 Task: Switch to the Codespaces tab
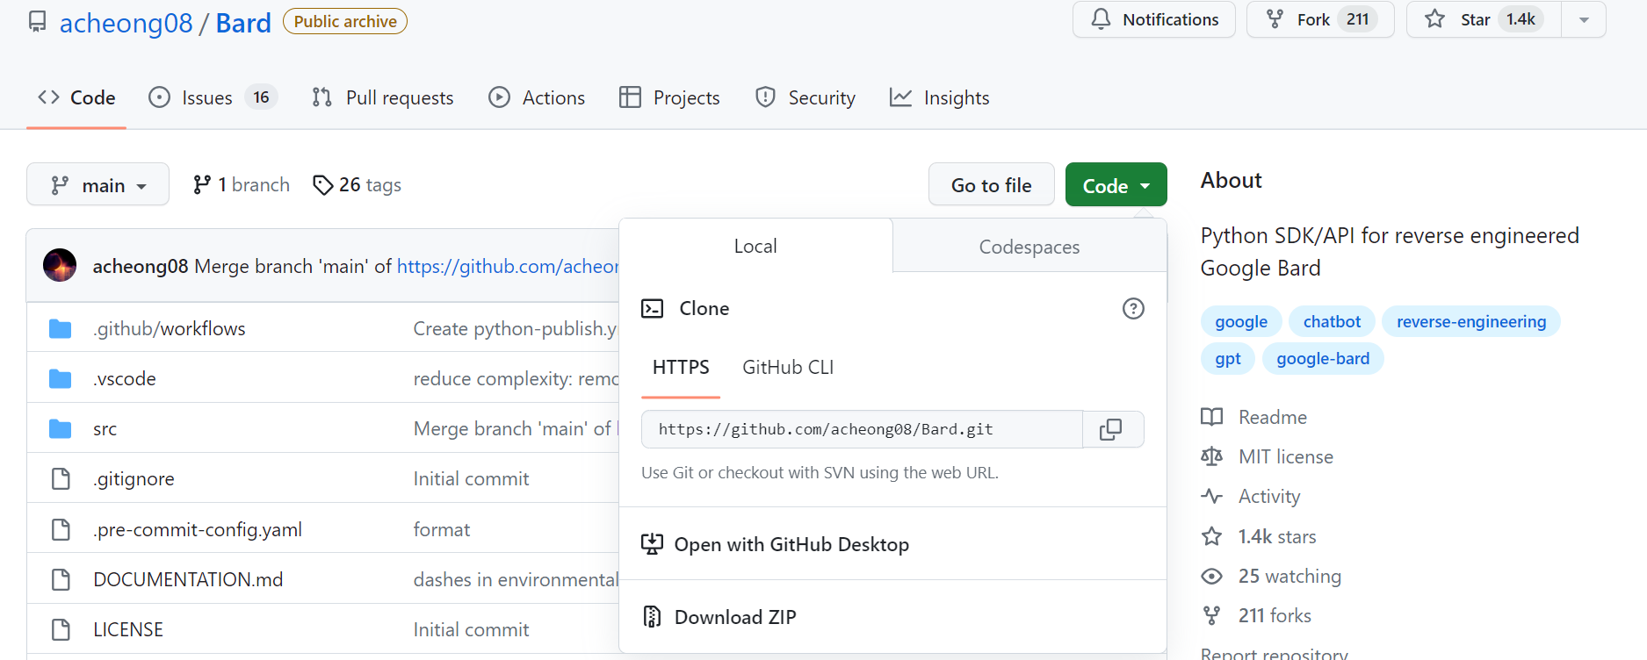tap(1029, 247)
